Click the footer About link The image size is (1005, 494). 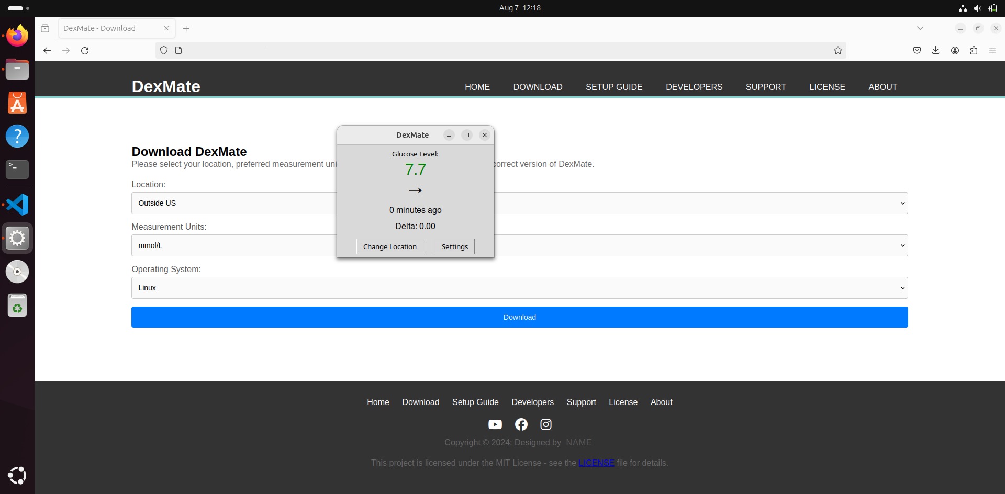coord(661,402)
